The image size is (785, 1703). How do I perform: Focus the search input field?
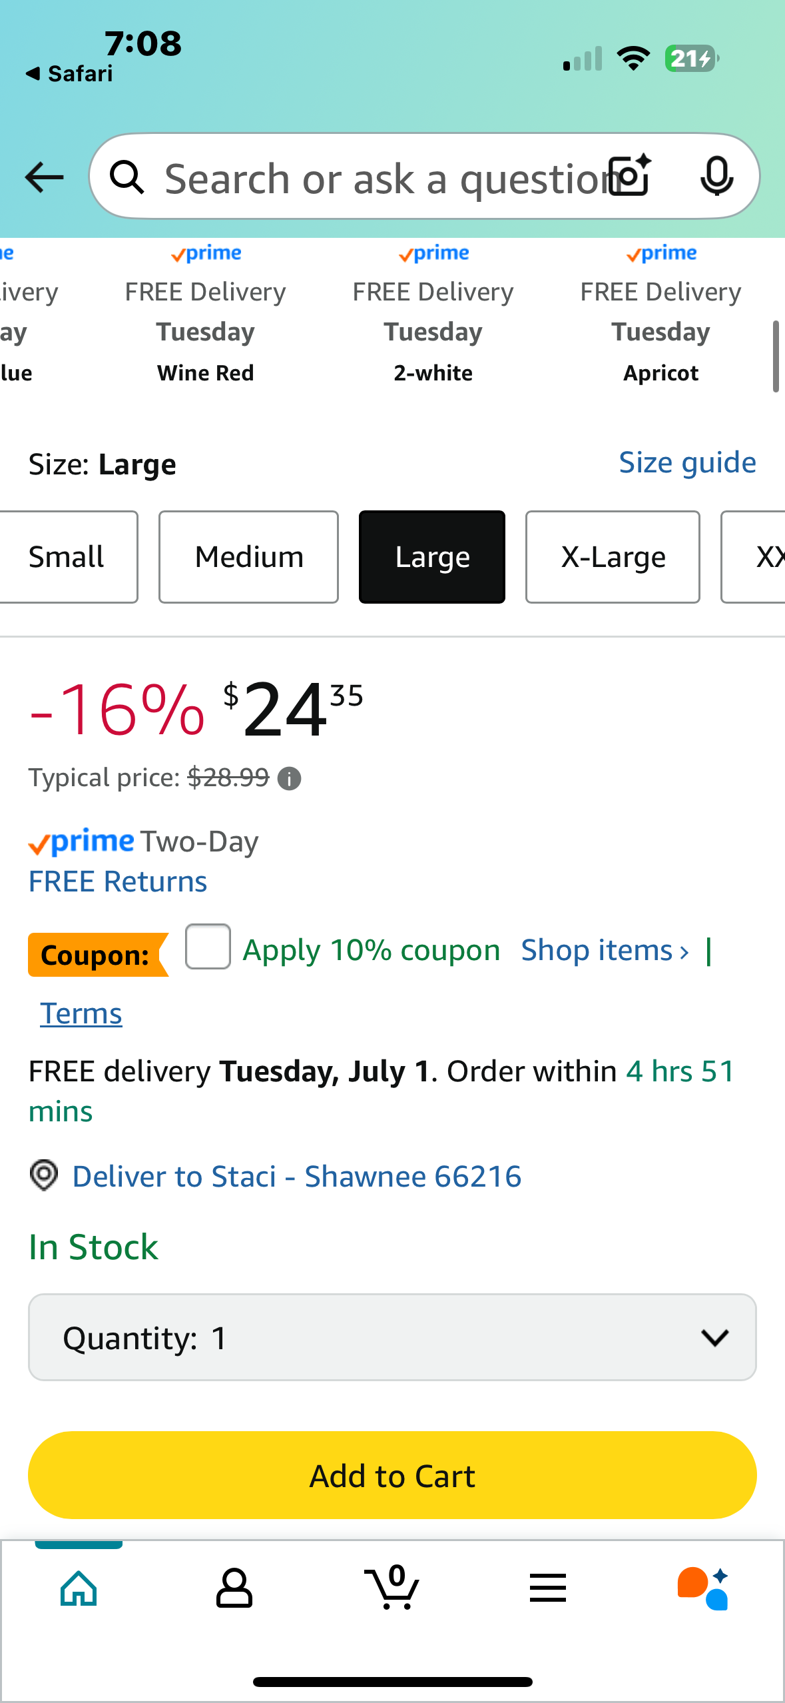[383, 179]
